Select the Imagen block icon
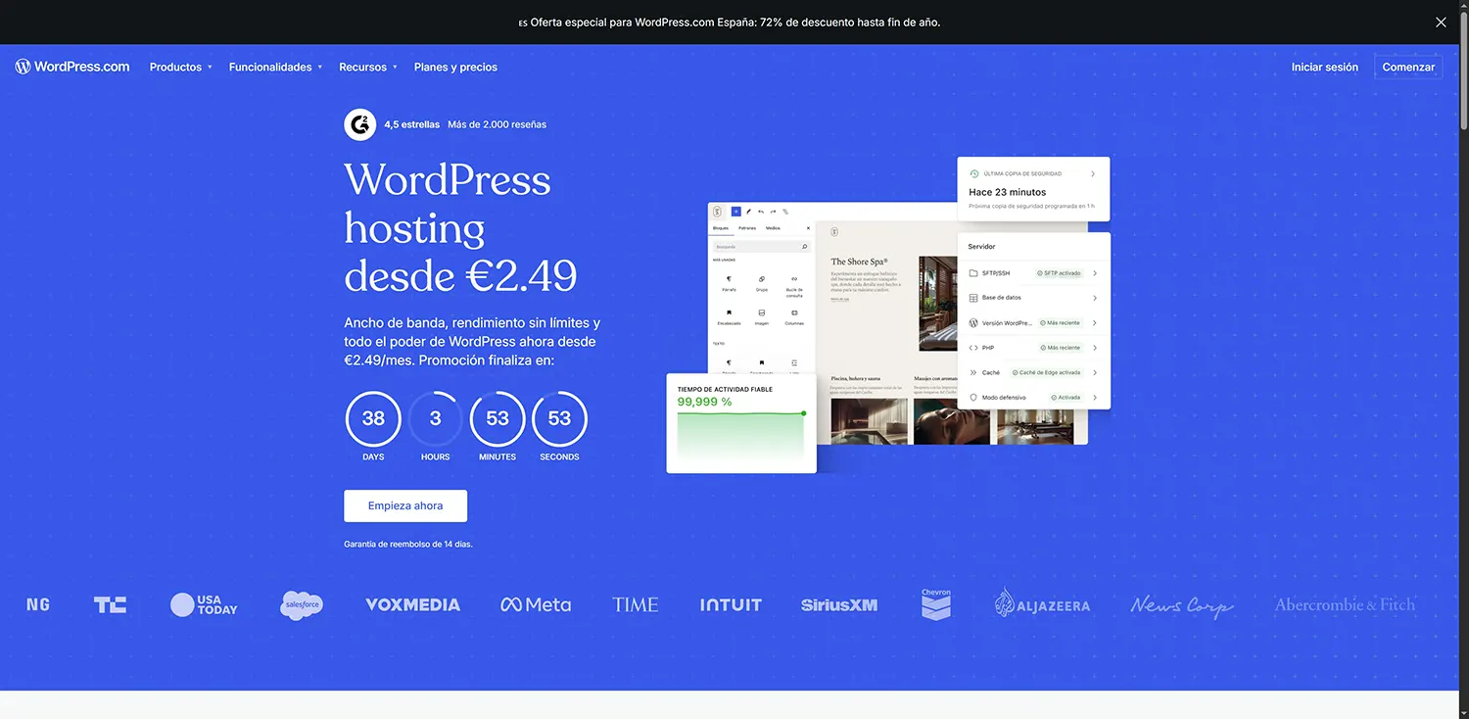Screen dimensions: 1469x719 [x=762, y=312]
